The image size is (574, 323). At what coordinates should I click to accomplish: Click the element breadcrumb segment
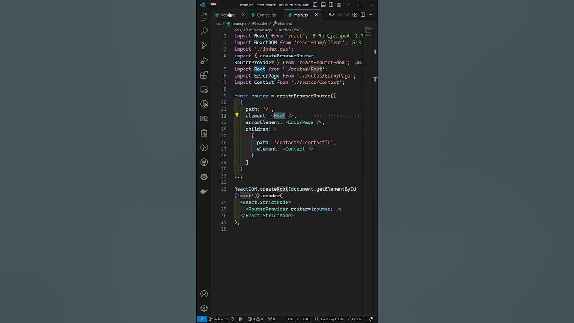click(x=285, y=23)
